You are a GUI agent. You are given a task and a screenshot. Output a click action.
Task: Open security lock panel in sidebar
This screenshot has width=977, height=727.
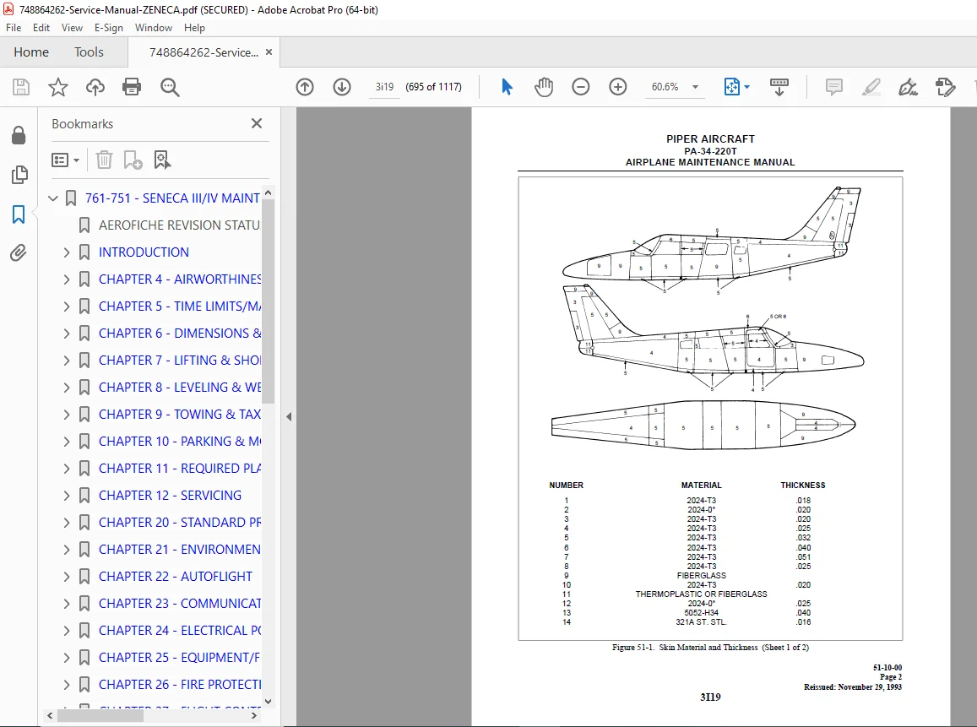tap(19, 135)
